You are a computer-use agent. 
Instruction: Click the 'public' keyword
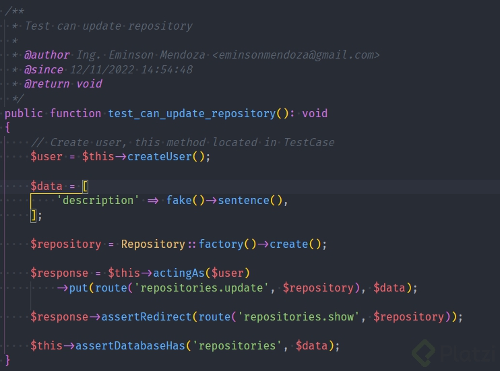[x=24, y=114]
